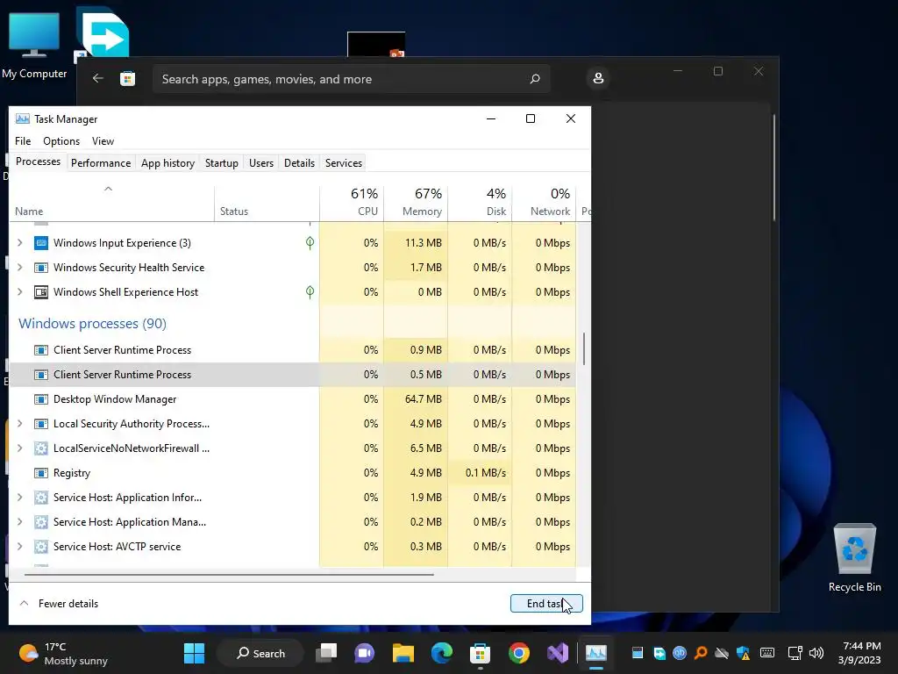Sort processes by the Network column header
The height and width of the screenshot is (674, 898).
click(544, 203)
